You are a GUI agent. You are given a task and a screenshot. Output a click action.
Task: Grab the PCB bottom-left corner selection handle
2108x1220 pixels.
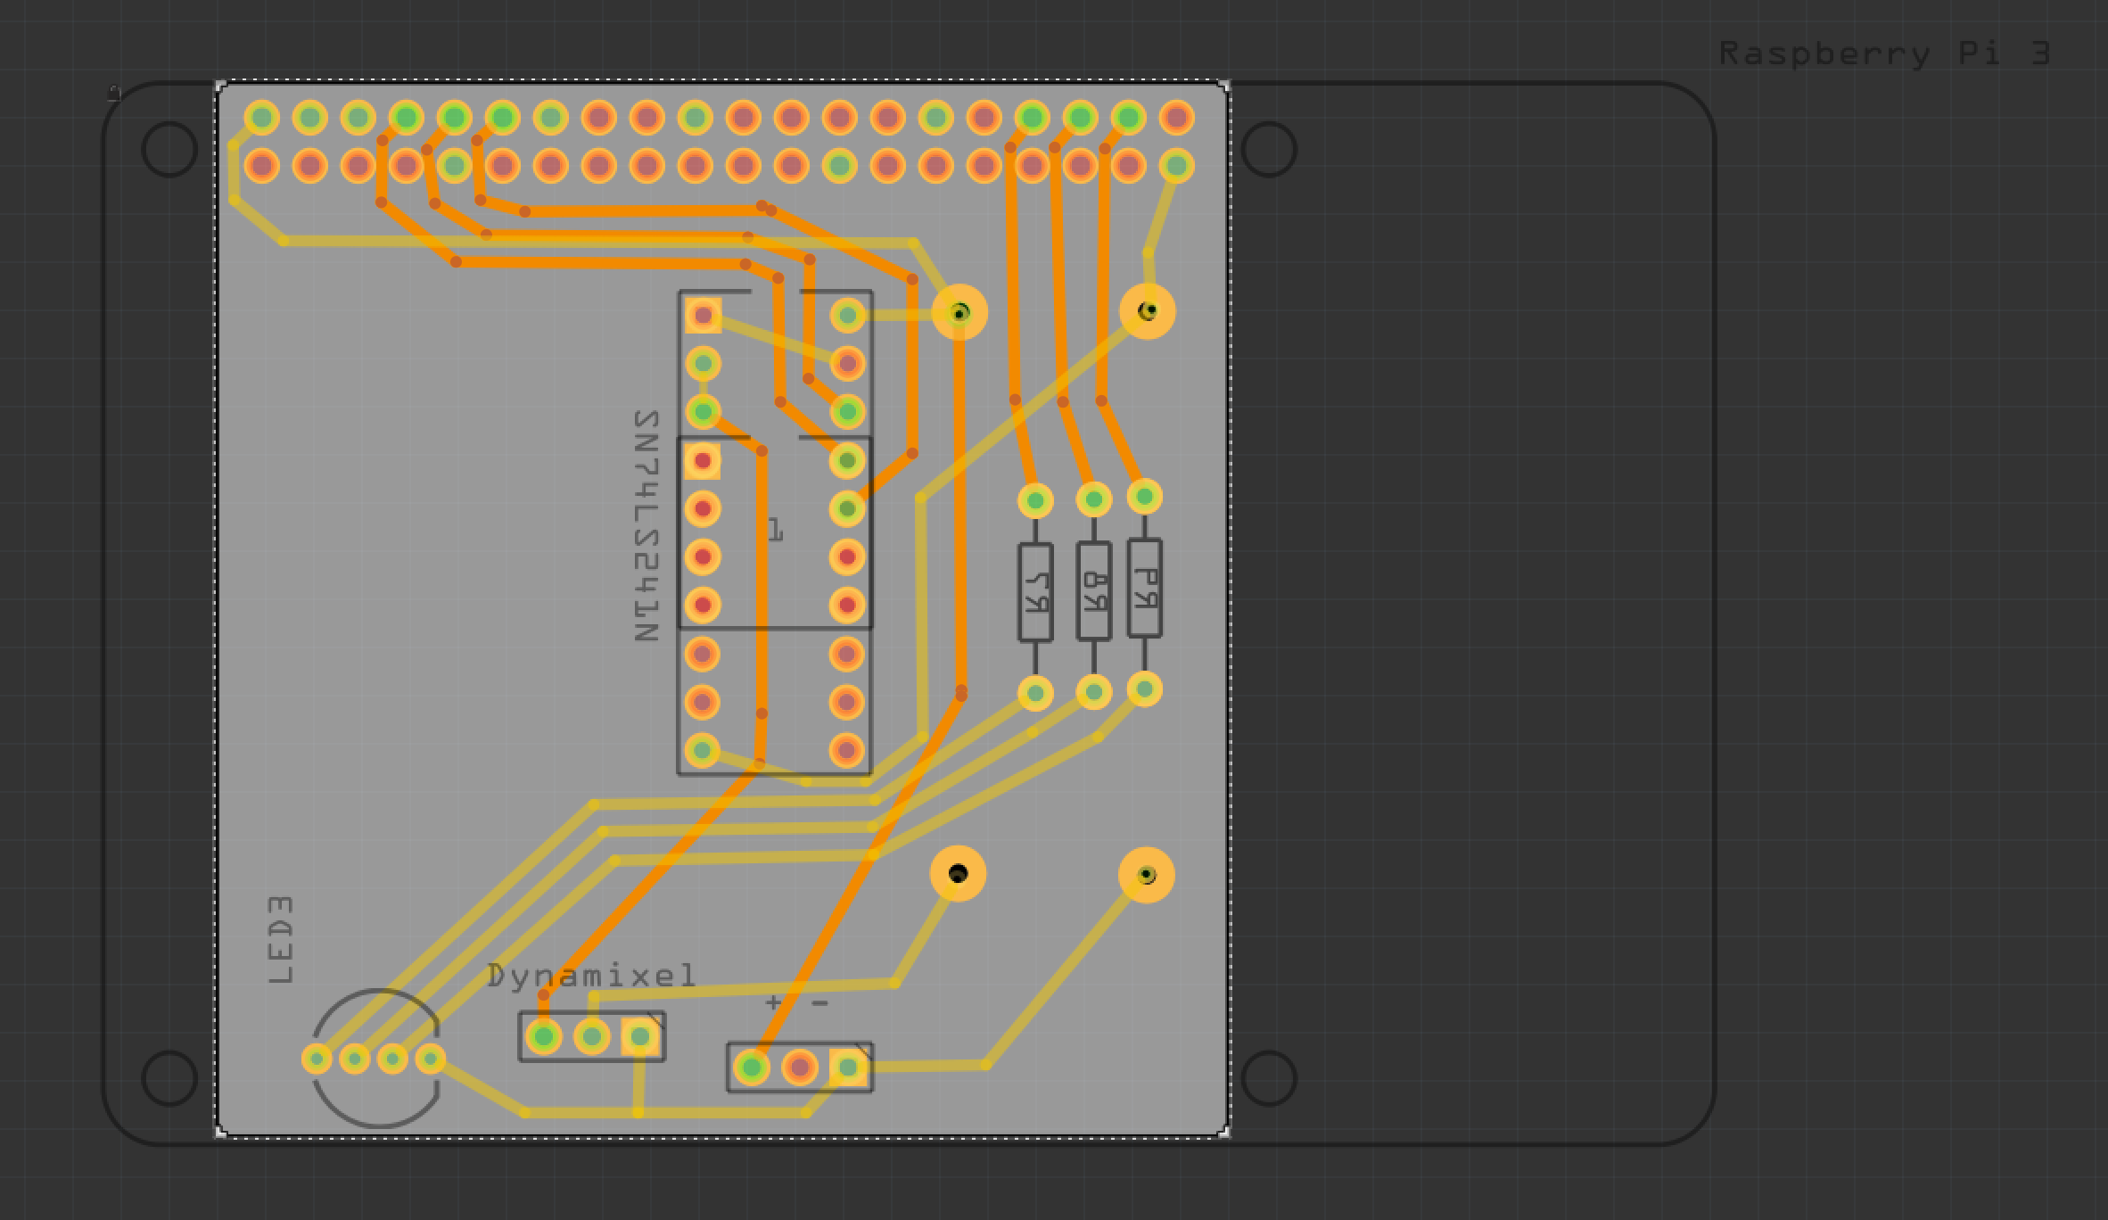221,1132
